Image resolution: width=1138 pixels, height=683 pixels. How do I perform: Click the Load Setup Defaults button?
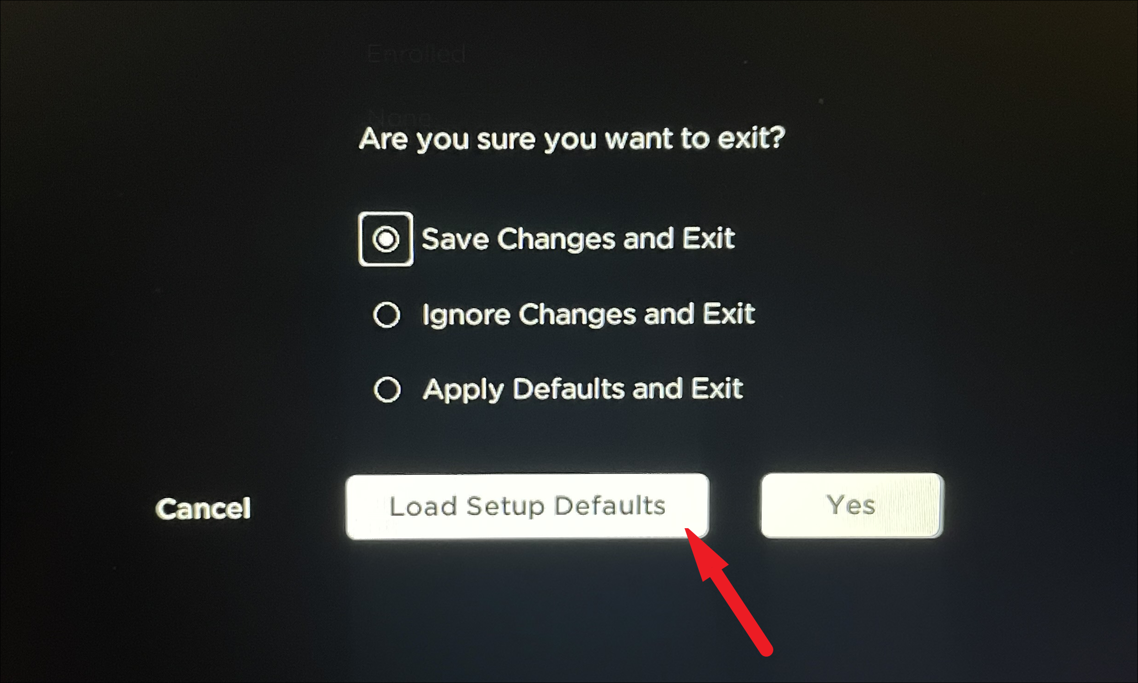point(527,506)
